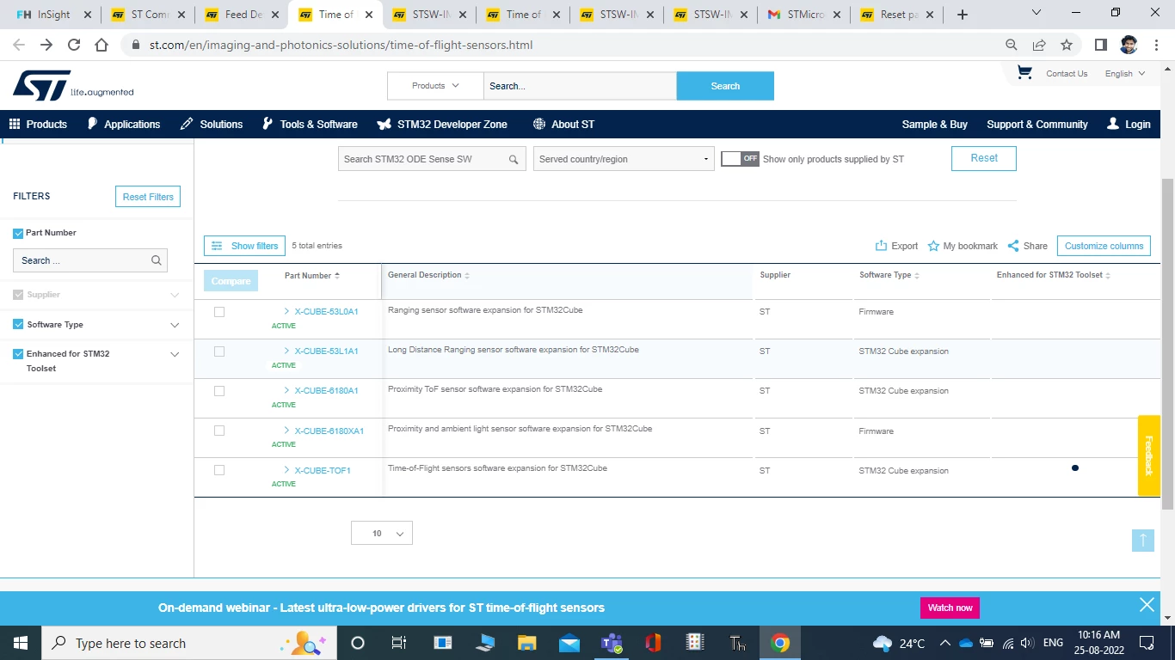This screenshot has width=1175, height=660.
Task: Expand the Enhanced for STM32 Toolset filter chevron
Action: tap(175, 354)
